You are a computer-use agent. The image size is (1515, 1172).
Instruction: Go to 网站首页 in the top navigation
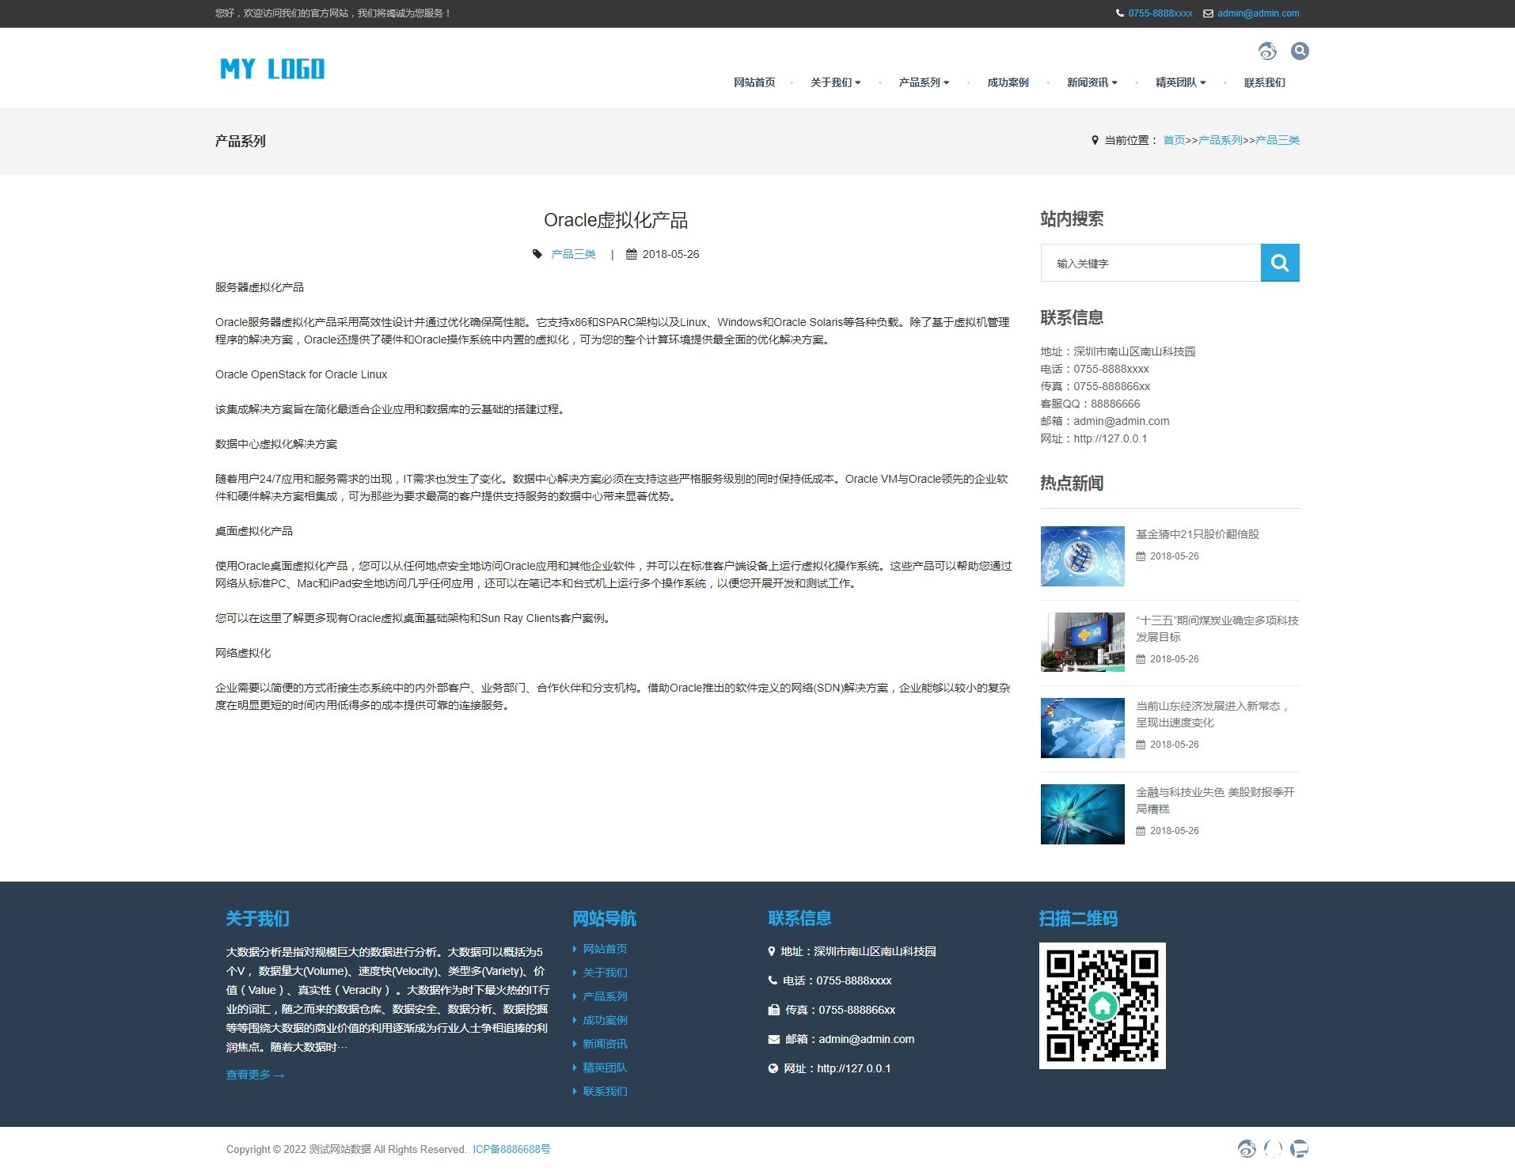coord(754,82)
